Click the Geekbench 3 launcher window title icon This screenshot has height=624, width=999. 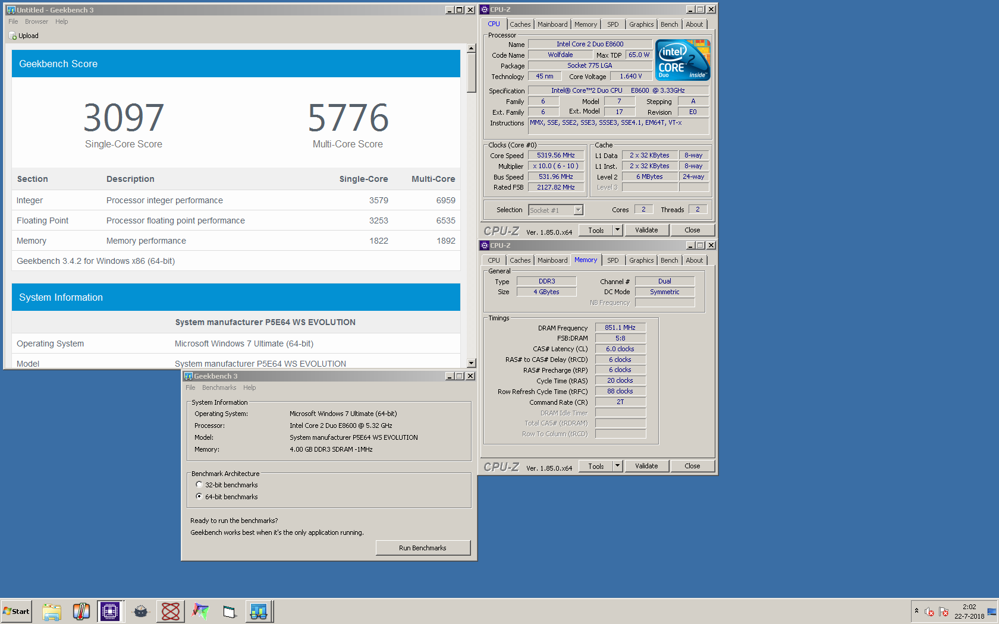pos(189,376)
